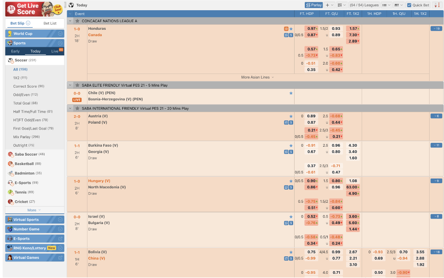Switch to the Bet List tab

point(50,23)
